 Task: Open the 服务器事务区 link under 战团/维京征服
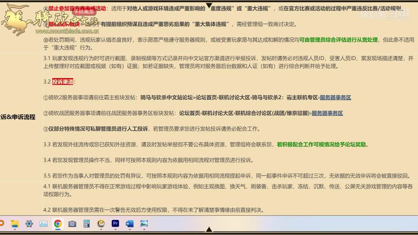coord(327,113)
